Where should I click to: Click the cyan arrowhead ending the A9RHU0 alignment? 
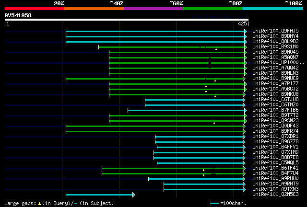[x=244, y=179]
